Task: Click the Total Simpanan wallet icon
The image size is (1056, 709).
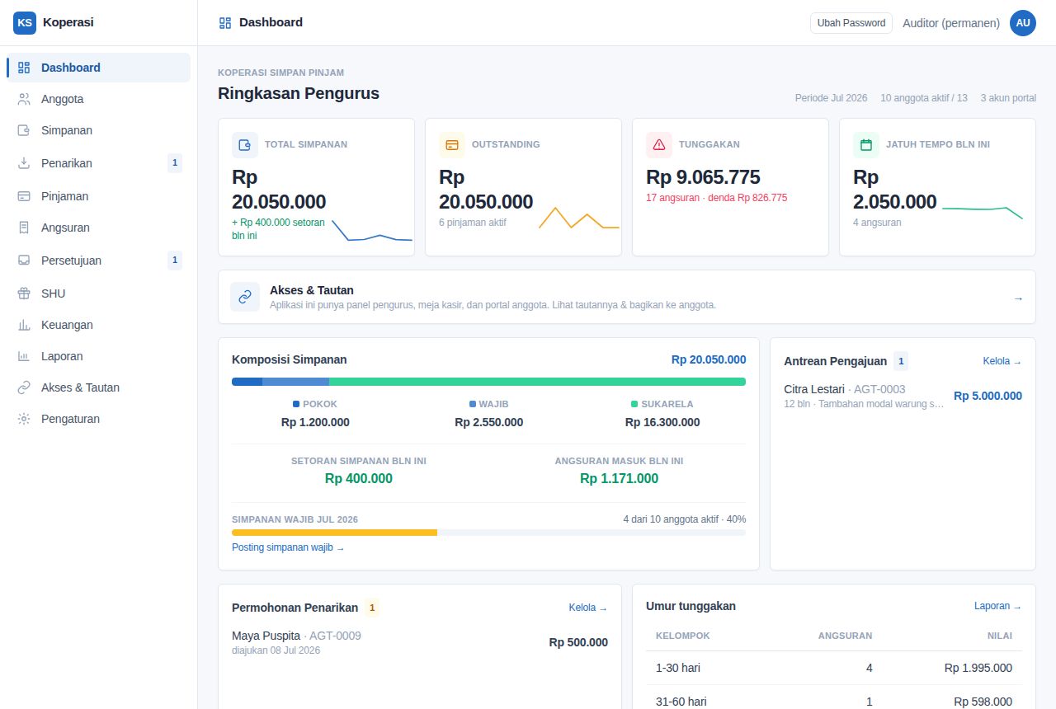Action: click(x=245, y=145)
